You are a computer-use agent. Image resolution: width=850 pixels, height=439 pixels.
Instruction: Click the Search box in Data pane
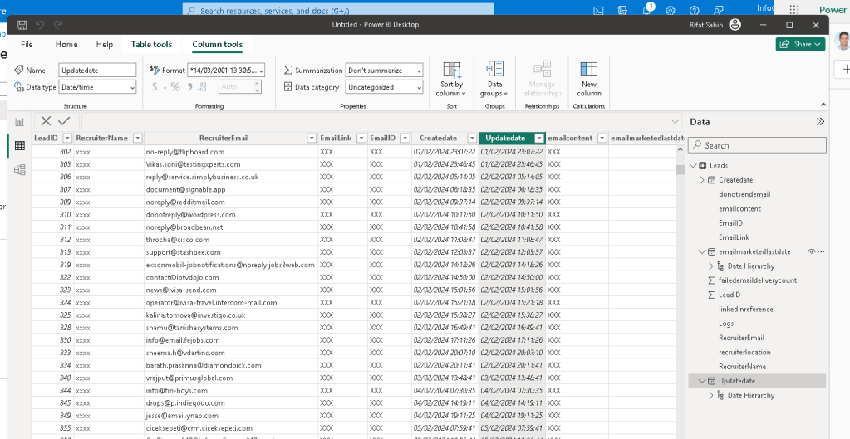757,145
